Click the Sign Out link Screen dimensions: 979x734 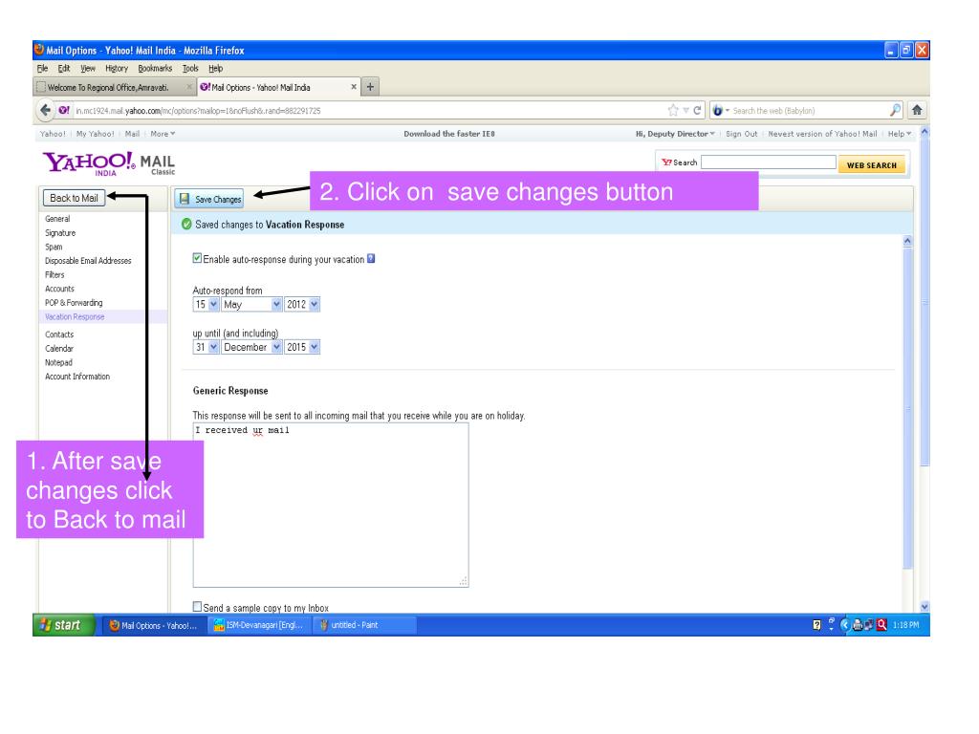click(x=741, y=134)
